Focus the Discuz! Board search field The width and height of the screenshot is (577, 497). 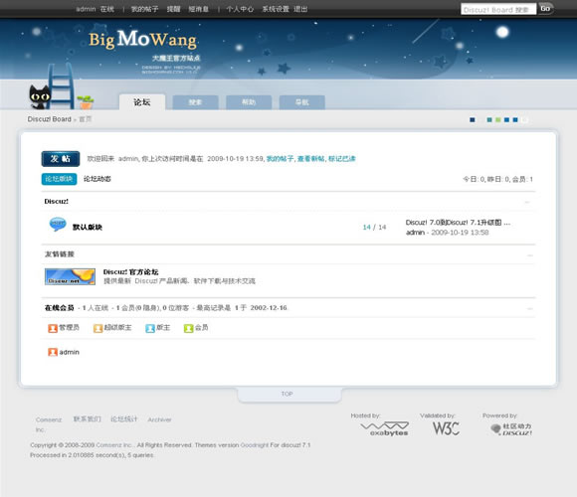(498, 9)
